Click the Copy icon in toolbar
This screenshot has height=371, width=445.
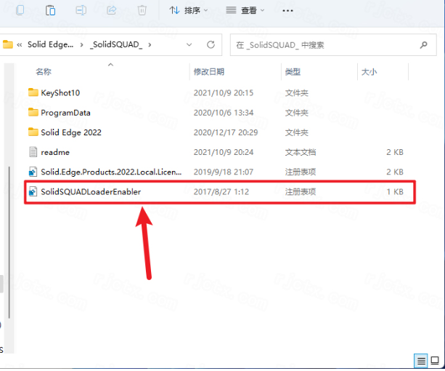pos(20,10)
